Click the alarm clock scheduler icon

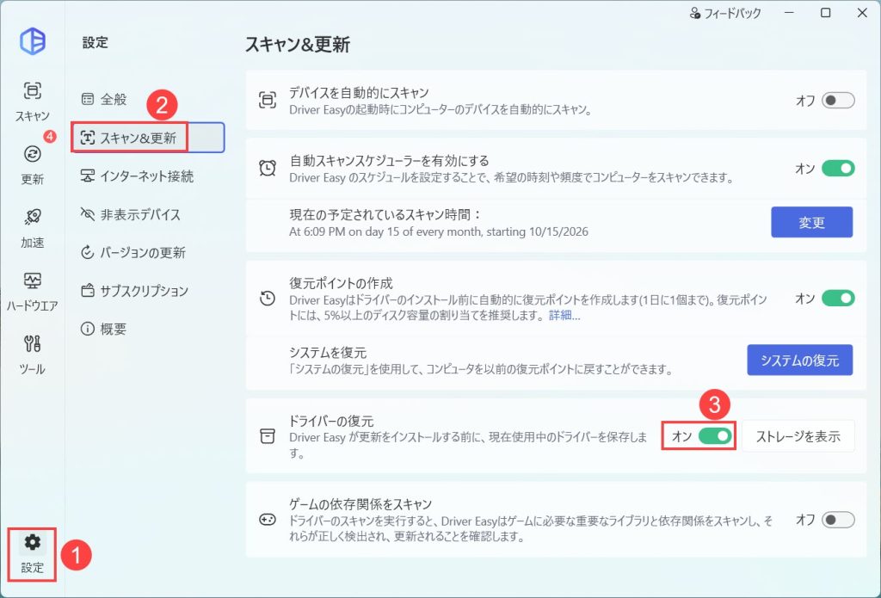268,168
